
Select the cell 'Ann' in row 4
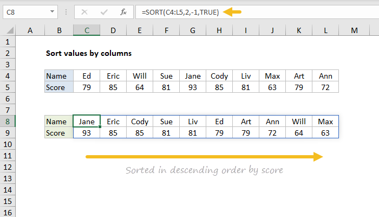pyautogui.click(x=325, y=76)
